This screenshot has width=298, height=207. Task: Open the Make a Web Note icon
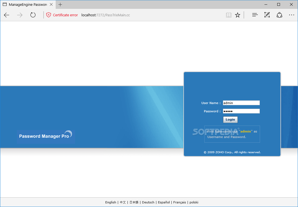point(267,15)
